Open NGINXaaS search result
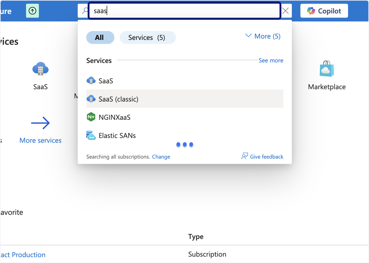Screen dimensions: 369x263 [184, 117]
